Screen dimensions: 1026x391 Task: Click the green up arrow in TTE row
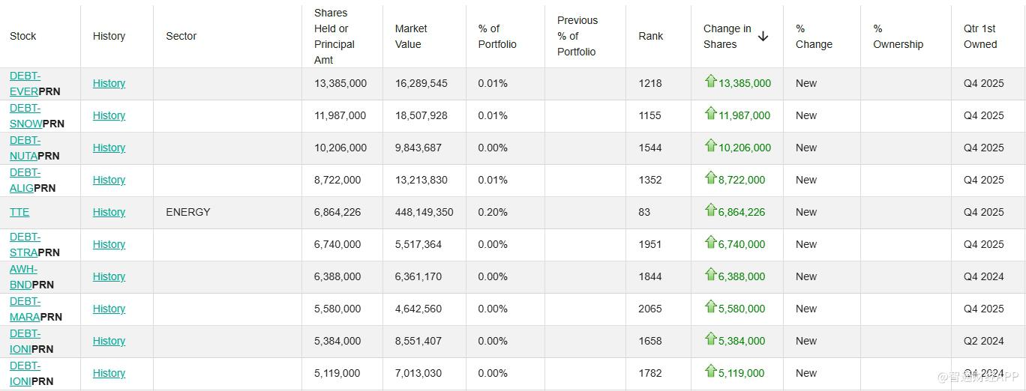tap(710, 210)
